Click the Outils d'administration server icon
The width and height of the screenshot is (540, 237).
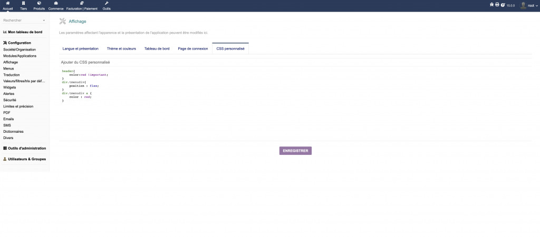[x=5, y=148]
